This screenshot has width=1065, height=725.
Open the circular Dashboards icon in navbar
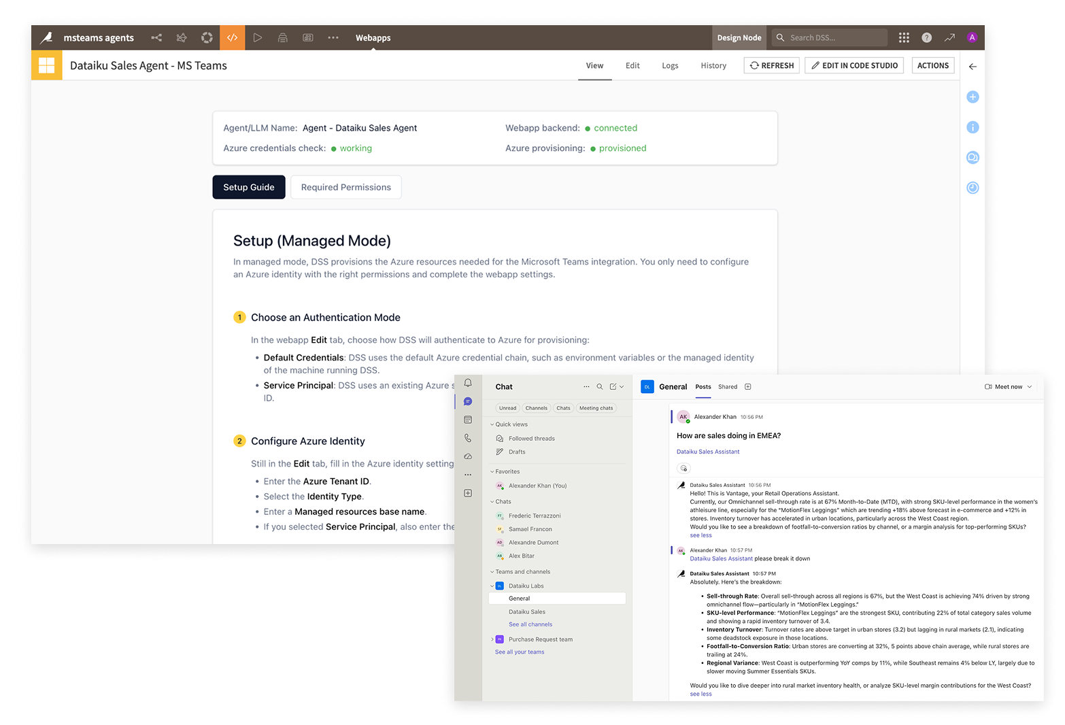point(207,37)
